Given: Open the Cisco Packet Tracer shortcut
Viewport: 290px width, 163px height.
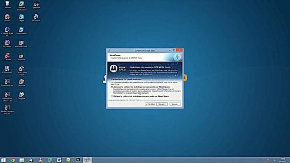Looking at the screenshot, I should (22, 71).
